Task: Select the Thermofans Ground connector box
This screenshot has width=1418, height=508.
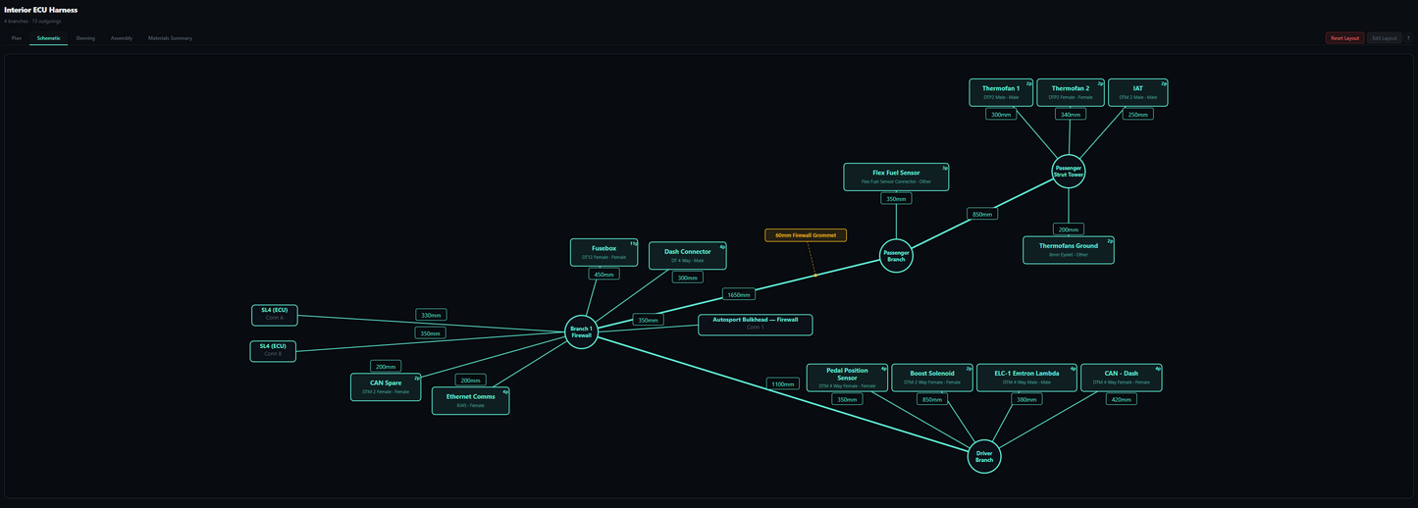Action: (1069, 250)
